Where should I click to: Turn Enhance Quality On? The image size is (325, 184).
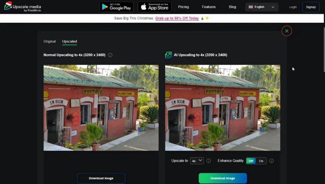point(261,161)
